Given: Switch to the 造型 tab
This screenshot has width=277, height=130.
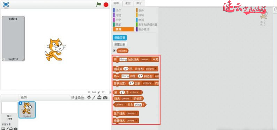Looking at the screenshot, I should (x=128, y=3).
